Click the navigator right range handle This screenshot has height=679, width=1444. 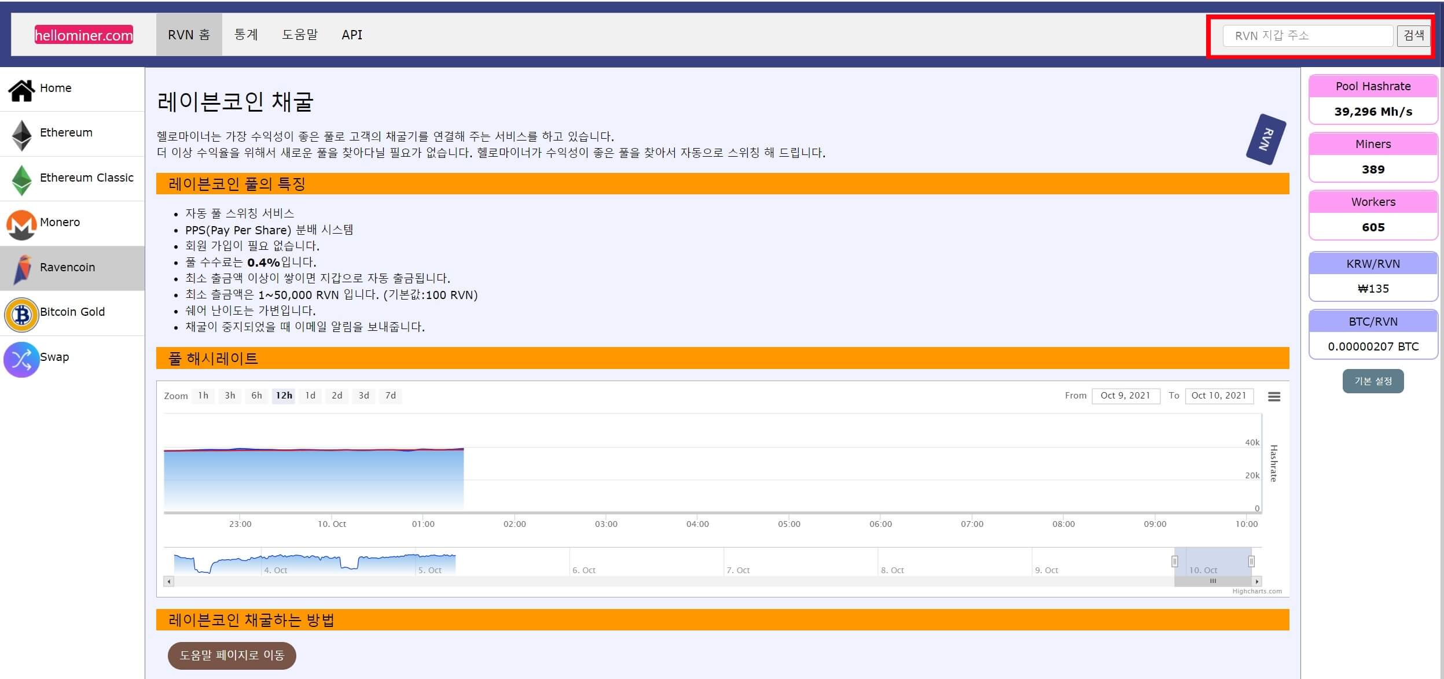pos(1251,561)
